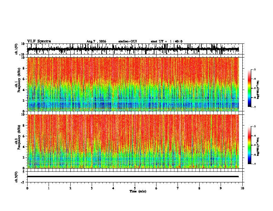The width and height of the screenshot is (273, 211).
Task: Click the 'Time (min)' axis title
Action: (138, 191)
